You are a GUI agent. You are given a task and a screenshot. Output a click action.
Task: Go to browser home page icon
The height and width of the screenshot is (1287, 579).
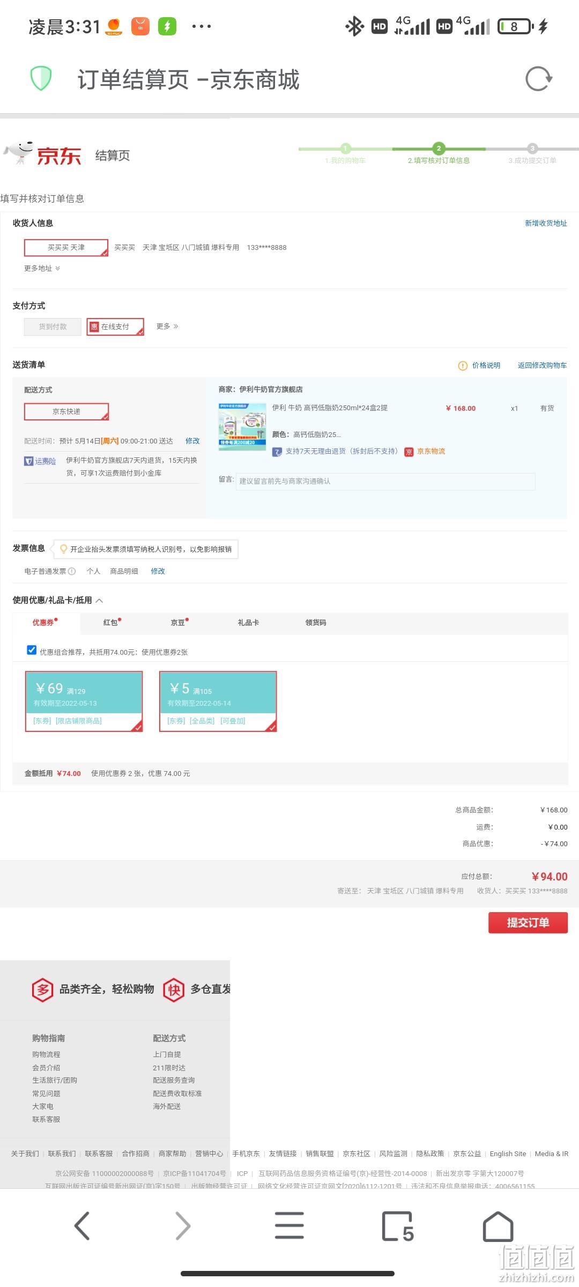[x=498, y=1226]
